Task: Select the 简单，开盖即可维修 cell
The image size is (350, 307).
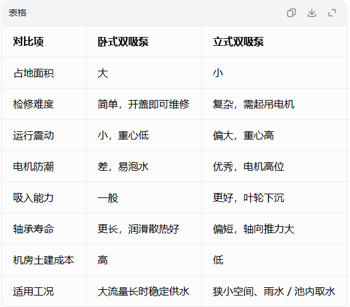Action: [144, 104]
